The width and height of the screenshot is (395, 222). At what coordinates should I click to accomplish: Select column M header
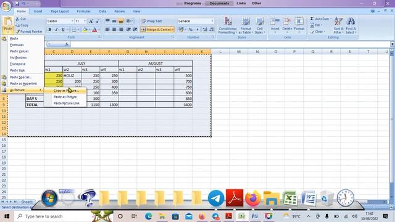[239, 52]
